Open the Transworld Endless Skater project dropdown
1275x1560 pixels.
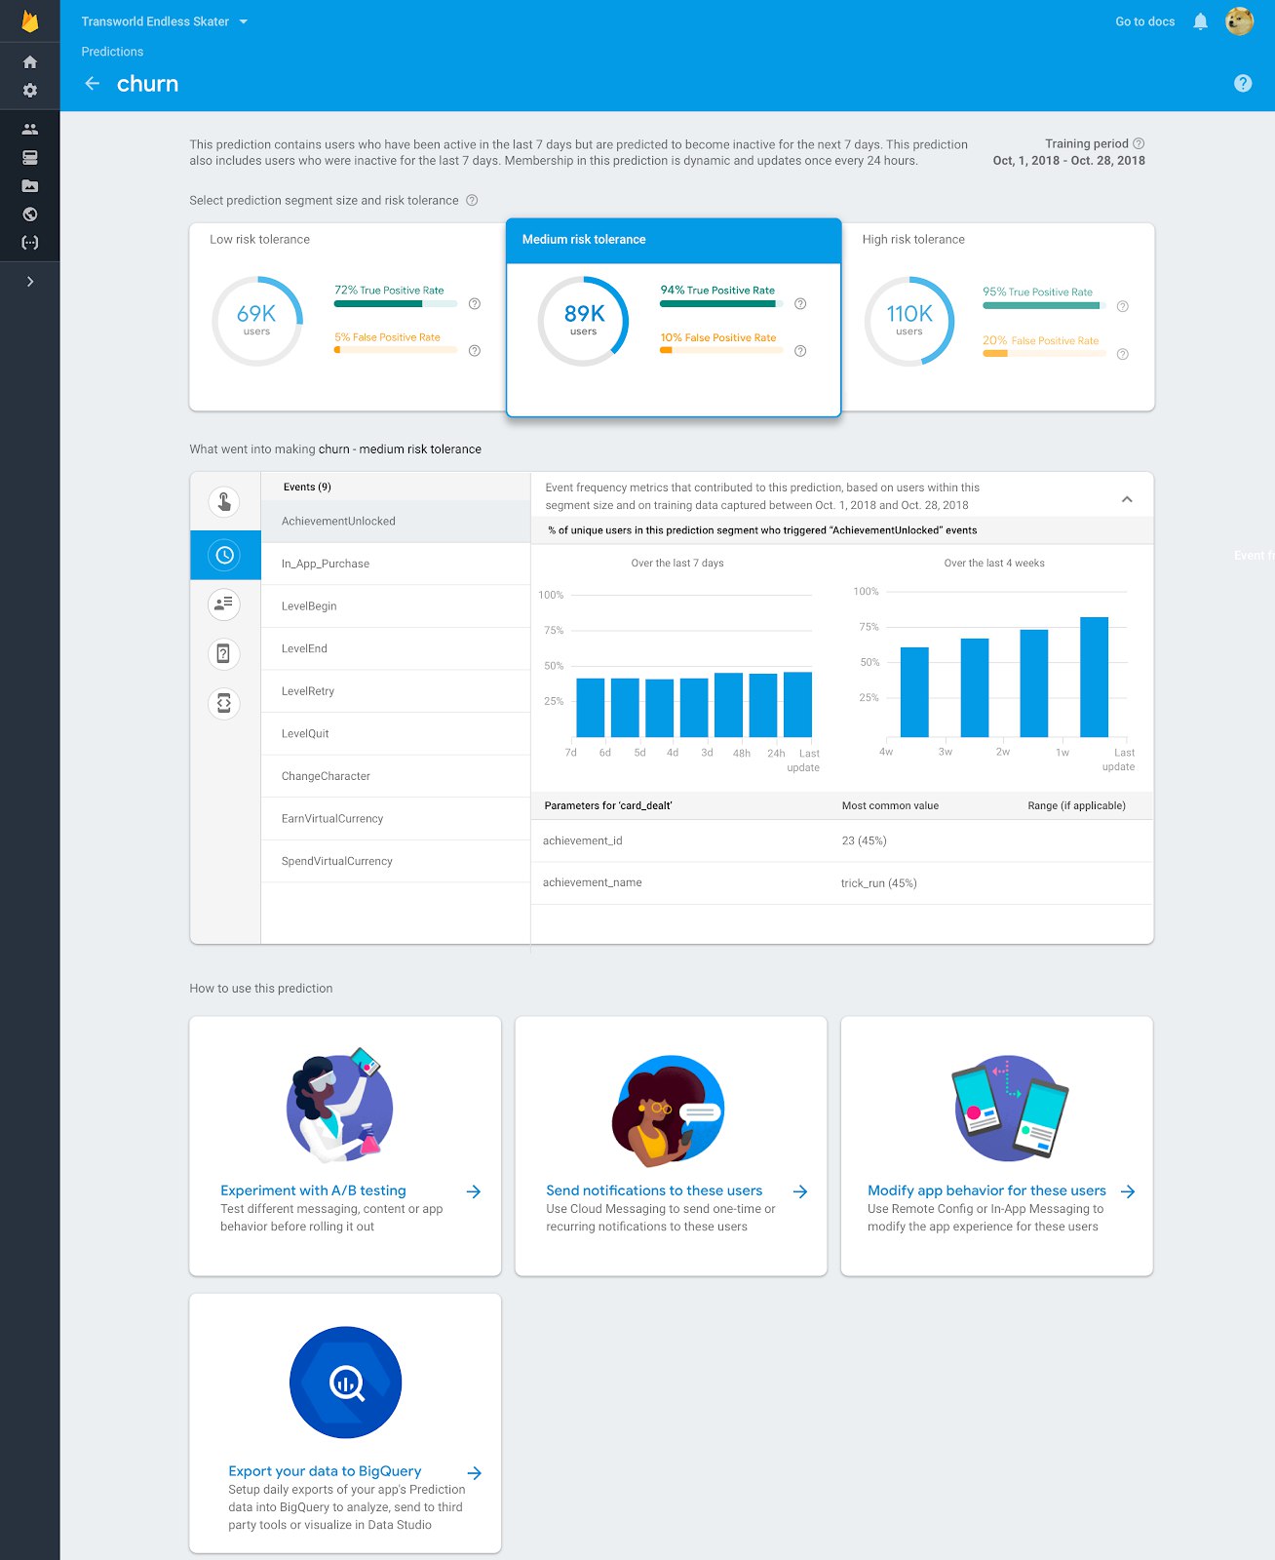click(x=165, y=21)
